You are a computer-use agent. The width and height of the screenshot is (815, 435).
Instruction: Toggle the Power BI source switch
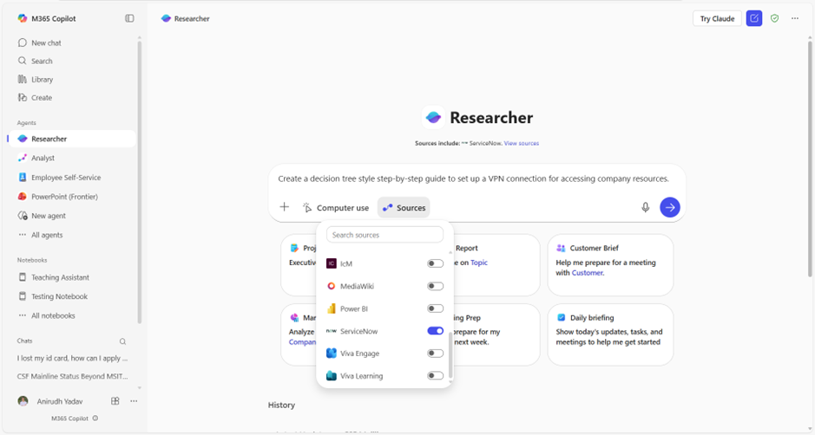click(x=435, y=308)
